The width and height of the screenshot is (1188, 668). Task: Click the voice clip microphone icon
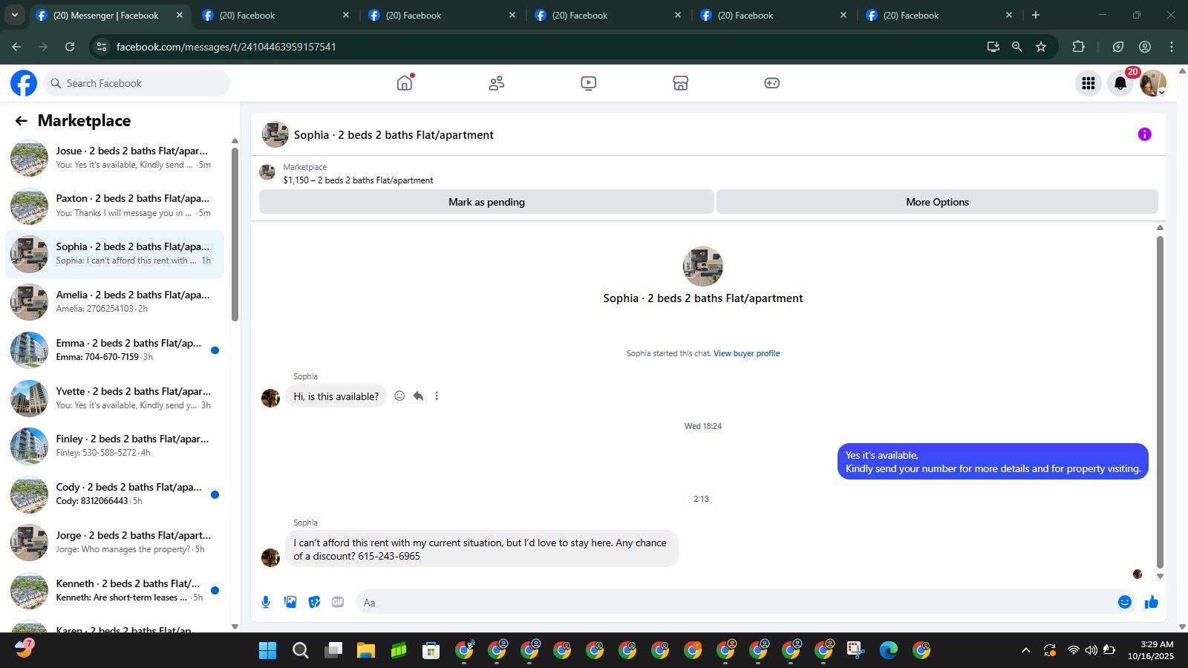coord(266,602)
